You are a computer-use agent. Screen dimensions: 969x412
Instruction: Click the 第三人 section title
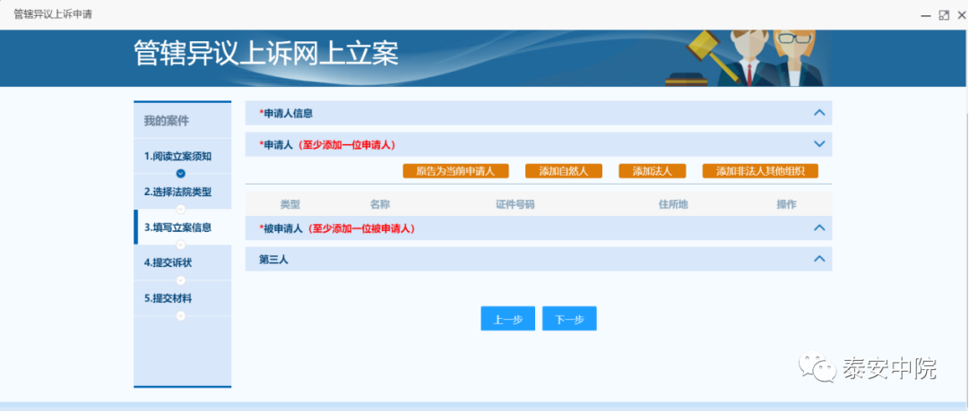273,260
